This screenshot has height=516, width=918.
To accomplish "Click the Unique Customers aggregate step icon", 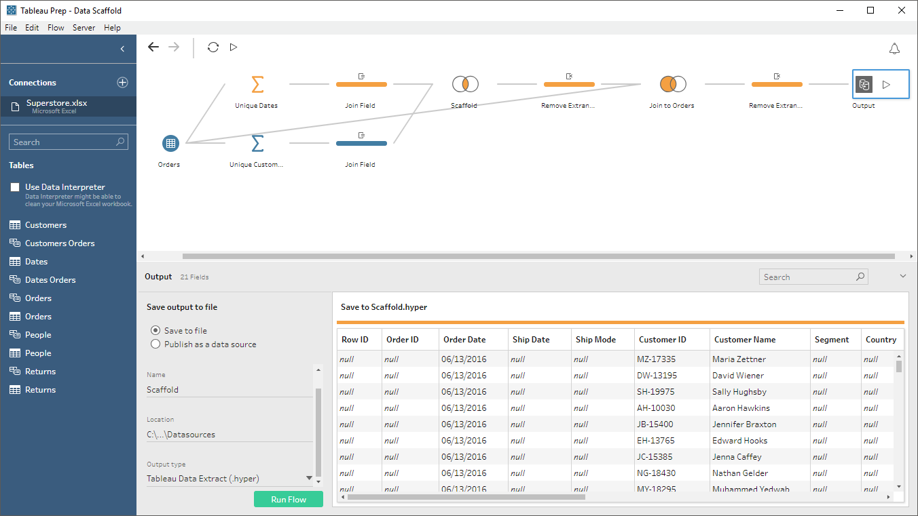I will (257, 143).
